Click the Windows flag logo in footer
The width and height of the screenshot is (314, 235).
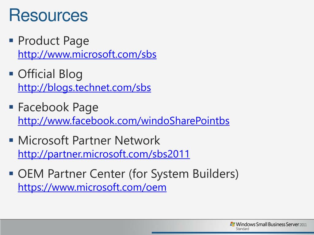[x=232, y=224]
